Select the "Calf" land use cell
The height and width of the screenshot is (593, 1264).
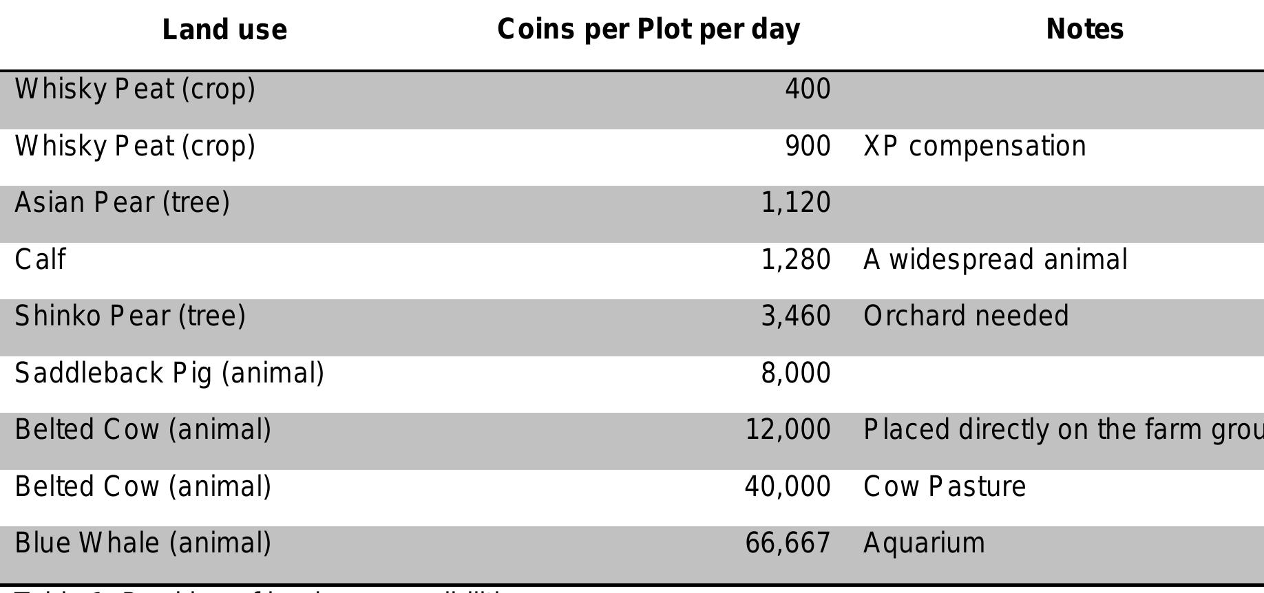pos(41,260)
